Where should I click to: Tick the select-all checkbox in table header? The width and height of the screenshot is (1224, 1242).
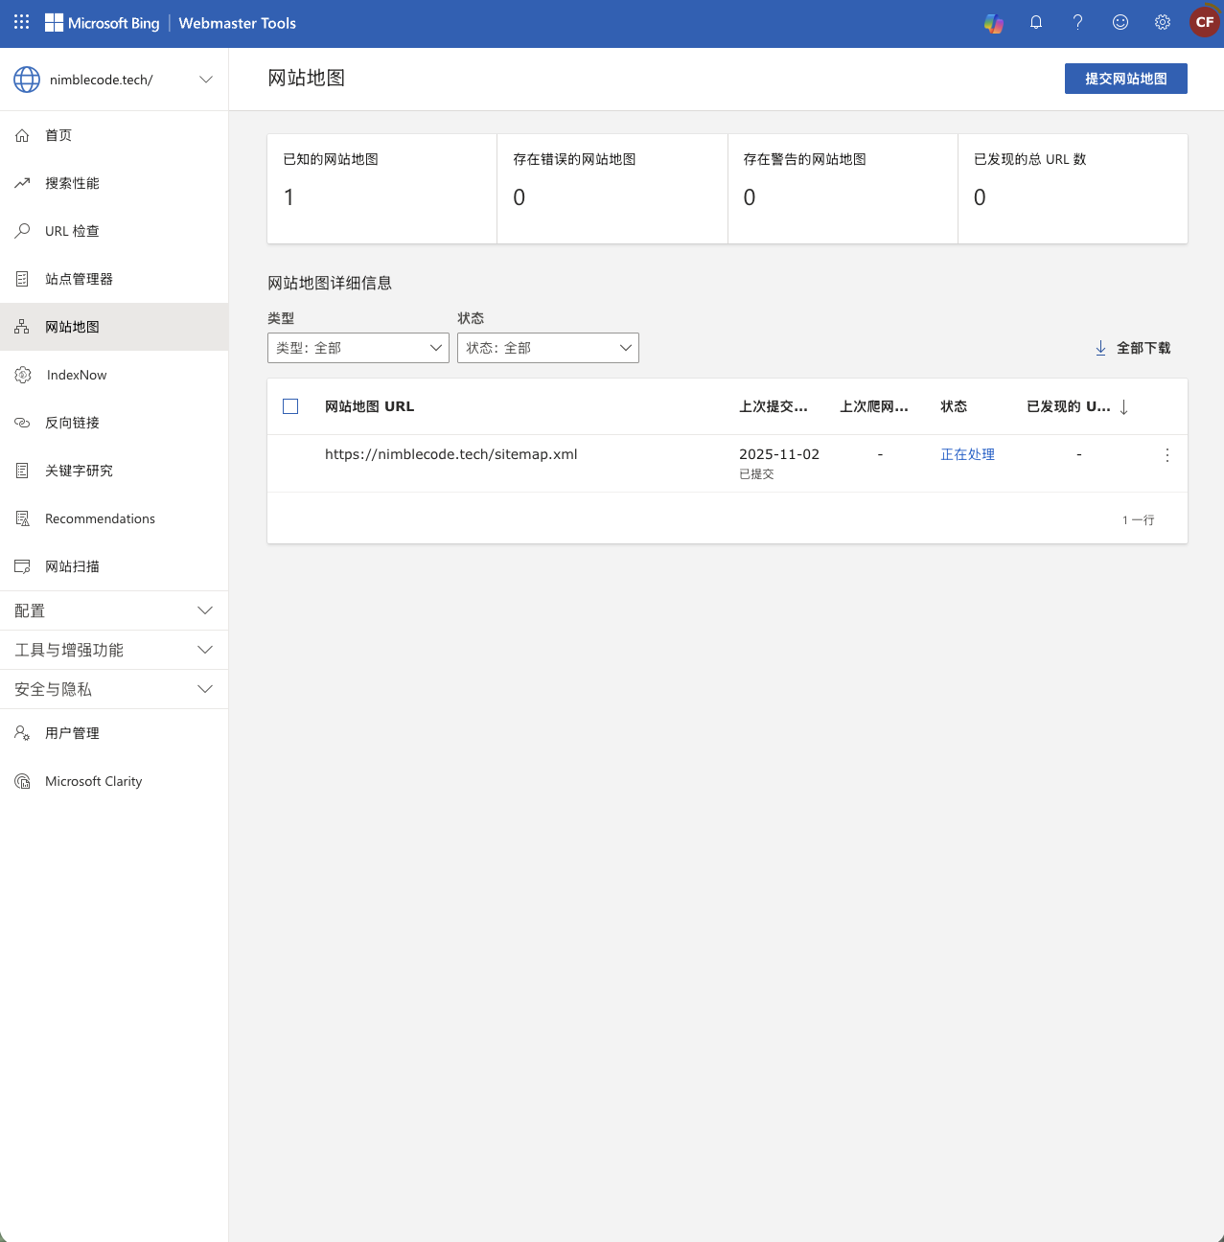tap(290, 406)
